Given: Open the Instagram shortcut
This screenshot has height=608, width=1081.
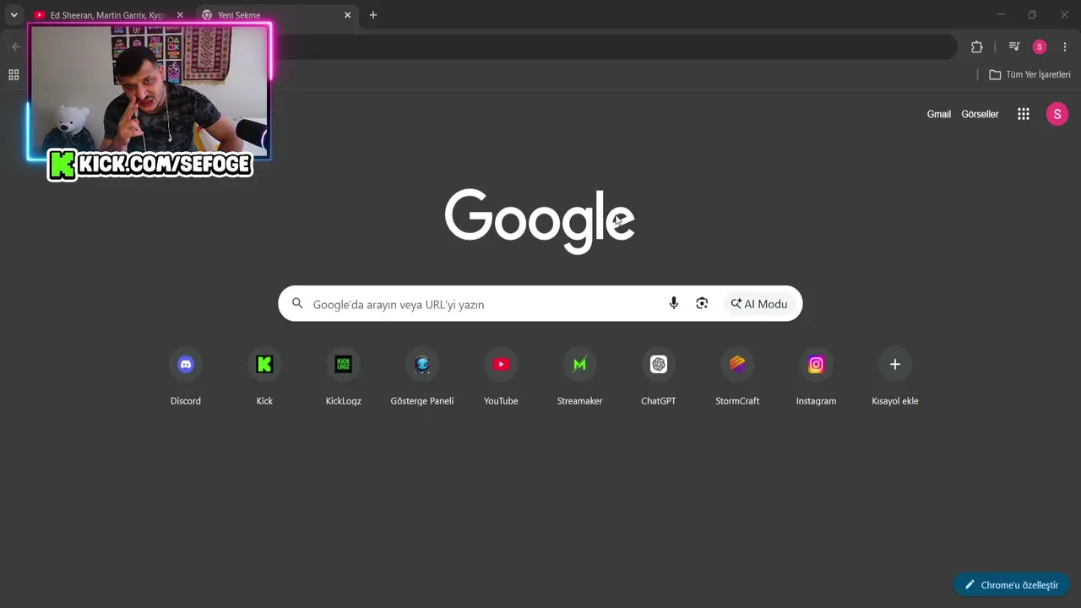Looking at the screenshot, I should point(816,377).
